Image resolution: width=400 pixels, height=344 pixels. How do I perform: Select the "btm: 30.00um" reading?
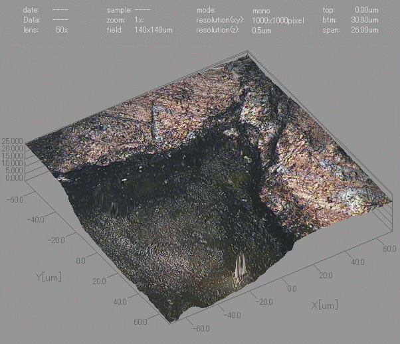(x=367, y=21)
